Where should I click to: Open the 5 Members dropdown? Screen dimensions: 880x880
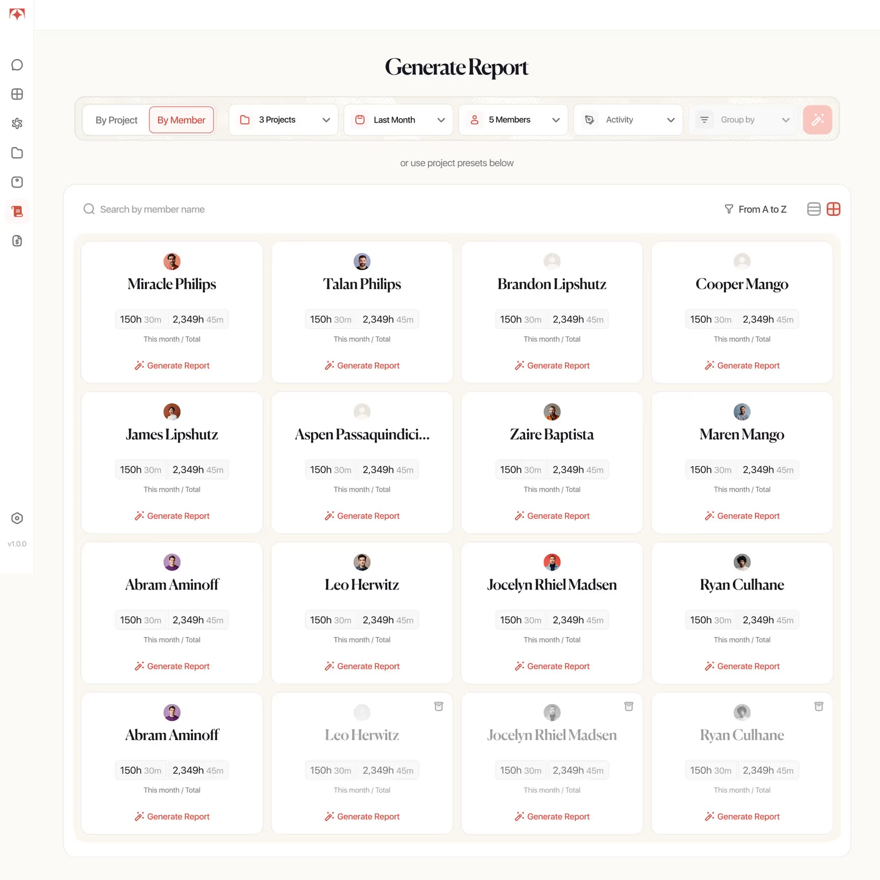[513, 120]
